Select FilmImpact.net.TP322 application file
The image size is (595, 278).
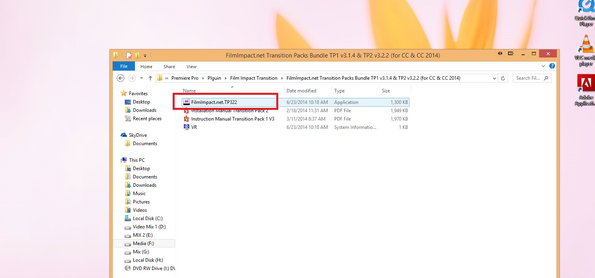pos(296,102)
